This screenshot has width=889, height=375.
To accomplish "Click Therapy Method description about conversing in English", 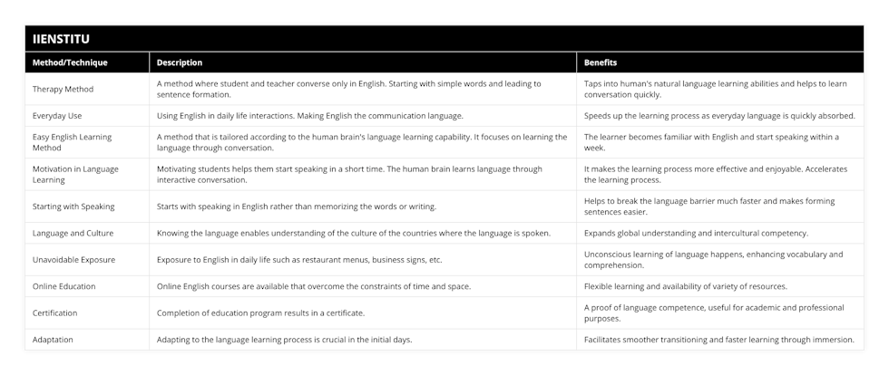I will coord(348,89).
